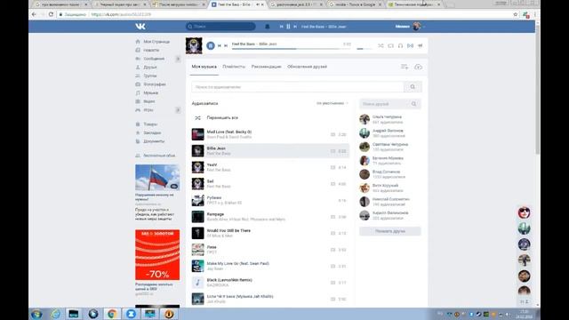Click the browser reload button

click(x=51, y=14)
